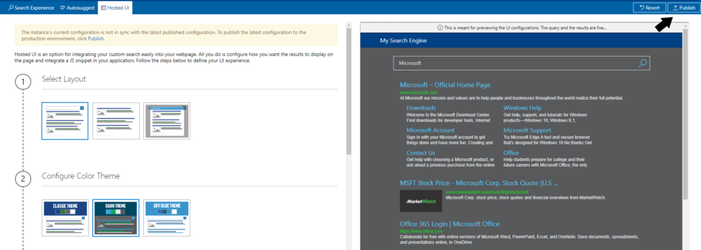Open the Downloads sublink in preview

421,108
